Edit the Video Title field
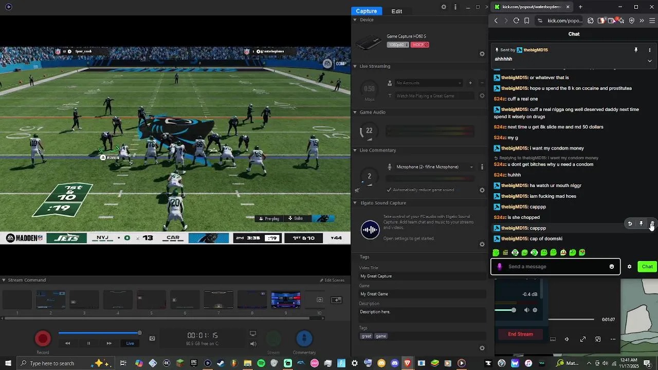Viewport: 658px width, 370px height. [x=423, y=276]
